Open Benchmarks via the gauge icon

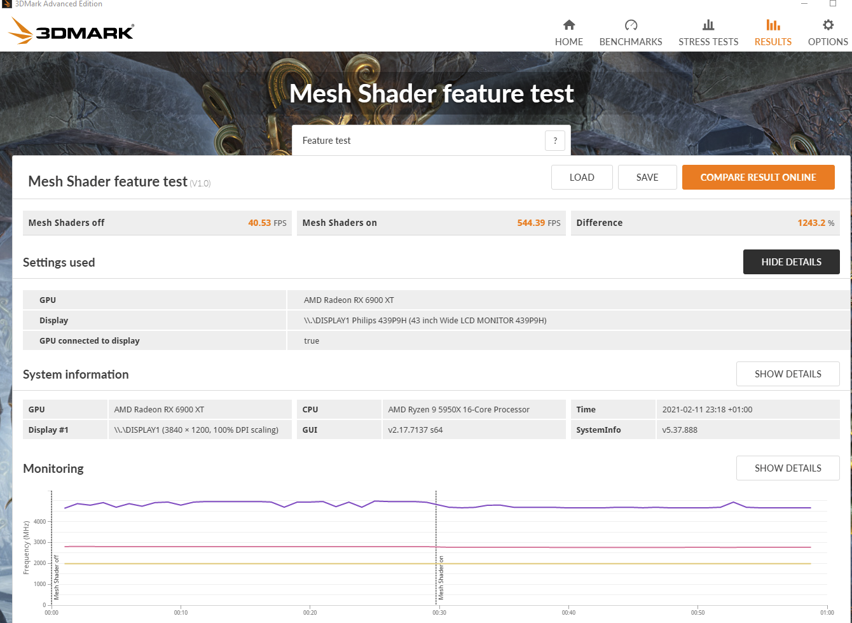[631, 25]
